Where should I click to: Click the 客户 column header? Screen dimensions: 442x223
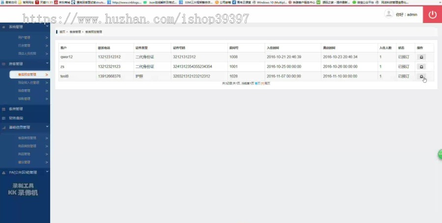click(x=63, y=48)
